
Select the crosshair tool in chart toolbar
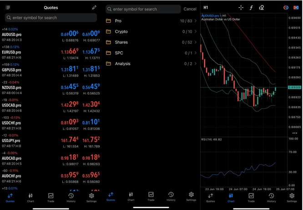tap(241, 8)
